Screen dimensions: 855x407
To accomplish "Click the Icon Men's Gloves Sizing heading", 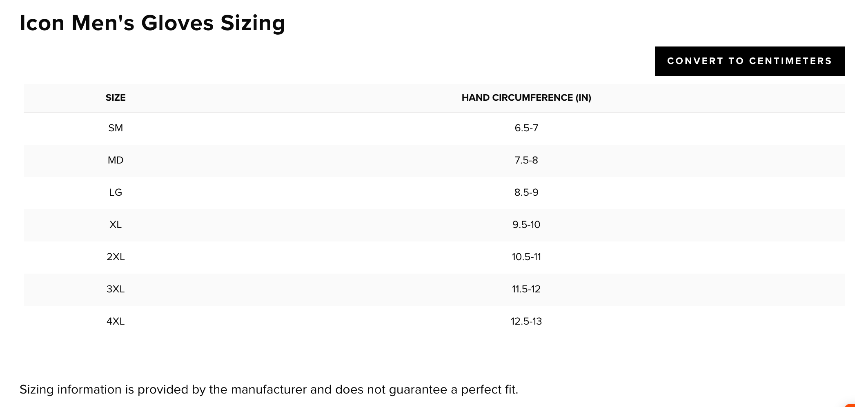I will 152,23.
